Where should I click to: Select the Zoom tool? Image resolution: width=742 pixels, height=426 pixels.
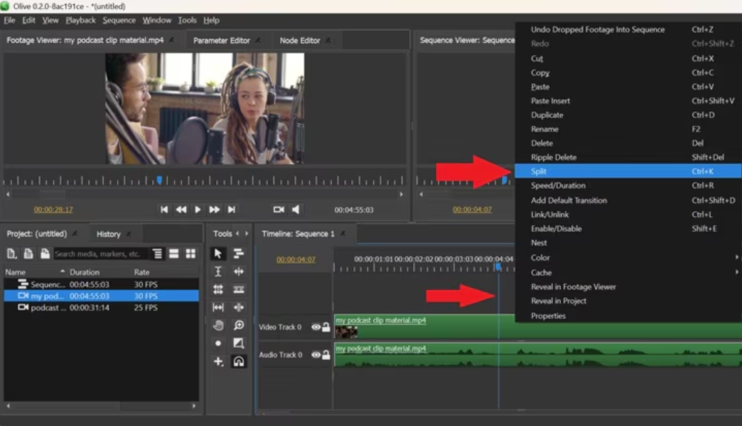(239, 325)
